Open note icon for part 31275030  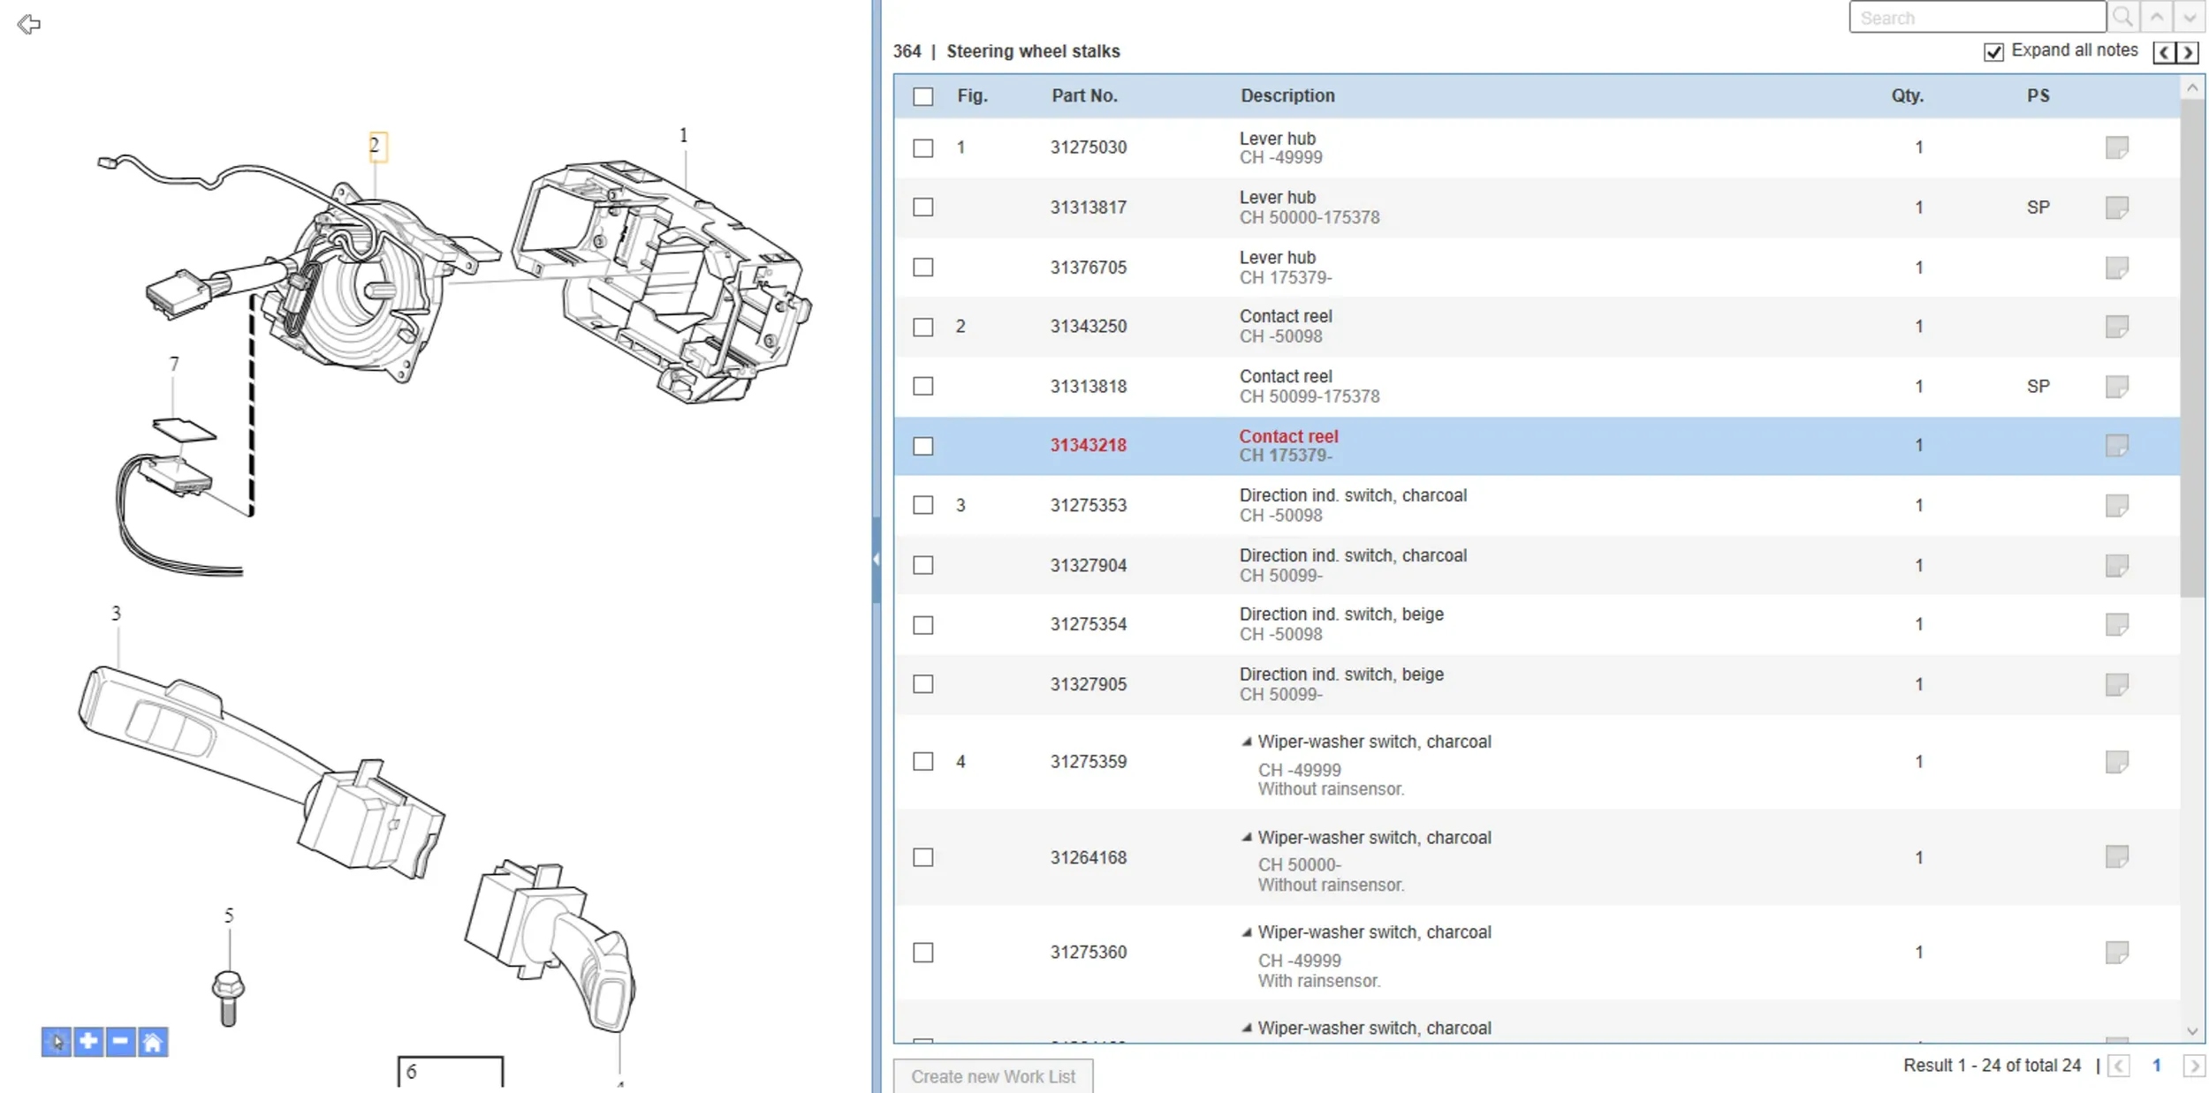click(2116, 147)
